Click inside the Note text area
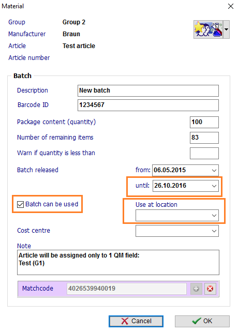 [118, 263]
